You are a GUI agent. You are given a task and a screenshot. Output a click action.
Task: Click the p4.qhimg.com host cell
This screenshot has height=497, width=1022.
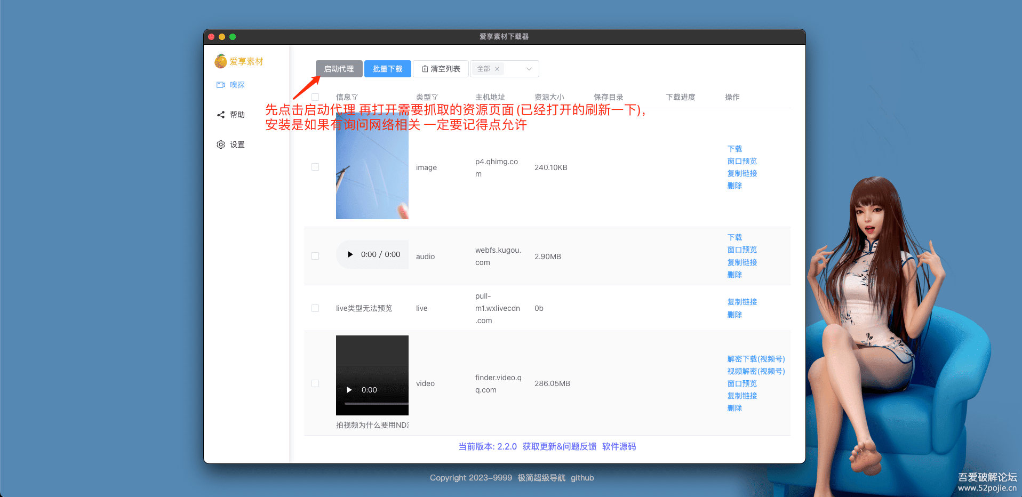(497, 167)
